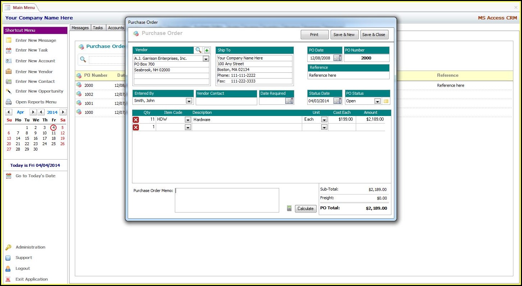The width and height of the screenshot is (522, 286).
Task: Open the Status Date calendar picker
Action: tap(337, 101)
